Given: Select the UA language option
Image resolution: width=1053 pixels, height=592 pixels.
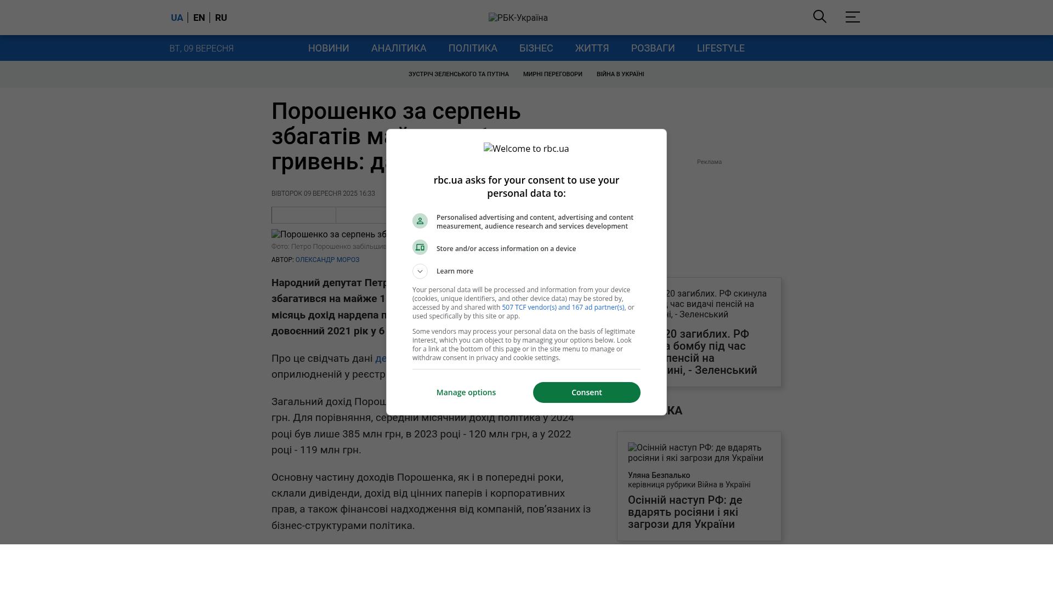Looking at the screenshot, I should pos(177,18).
